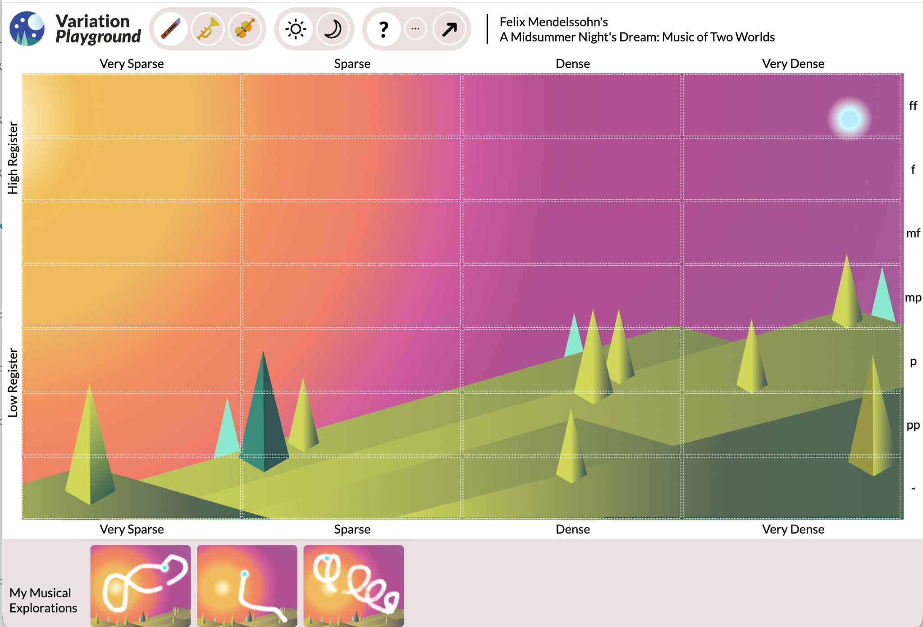Click the 'ff' dynamics label
923x627 pixels.
913,105
